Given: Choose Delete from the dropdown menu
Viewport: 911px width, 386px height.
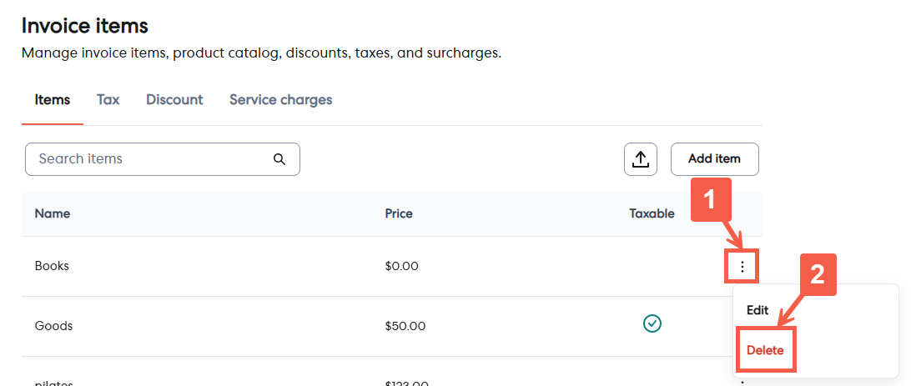Looking at the screenshot, I should (765, 350).
